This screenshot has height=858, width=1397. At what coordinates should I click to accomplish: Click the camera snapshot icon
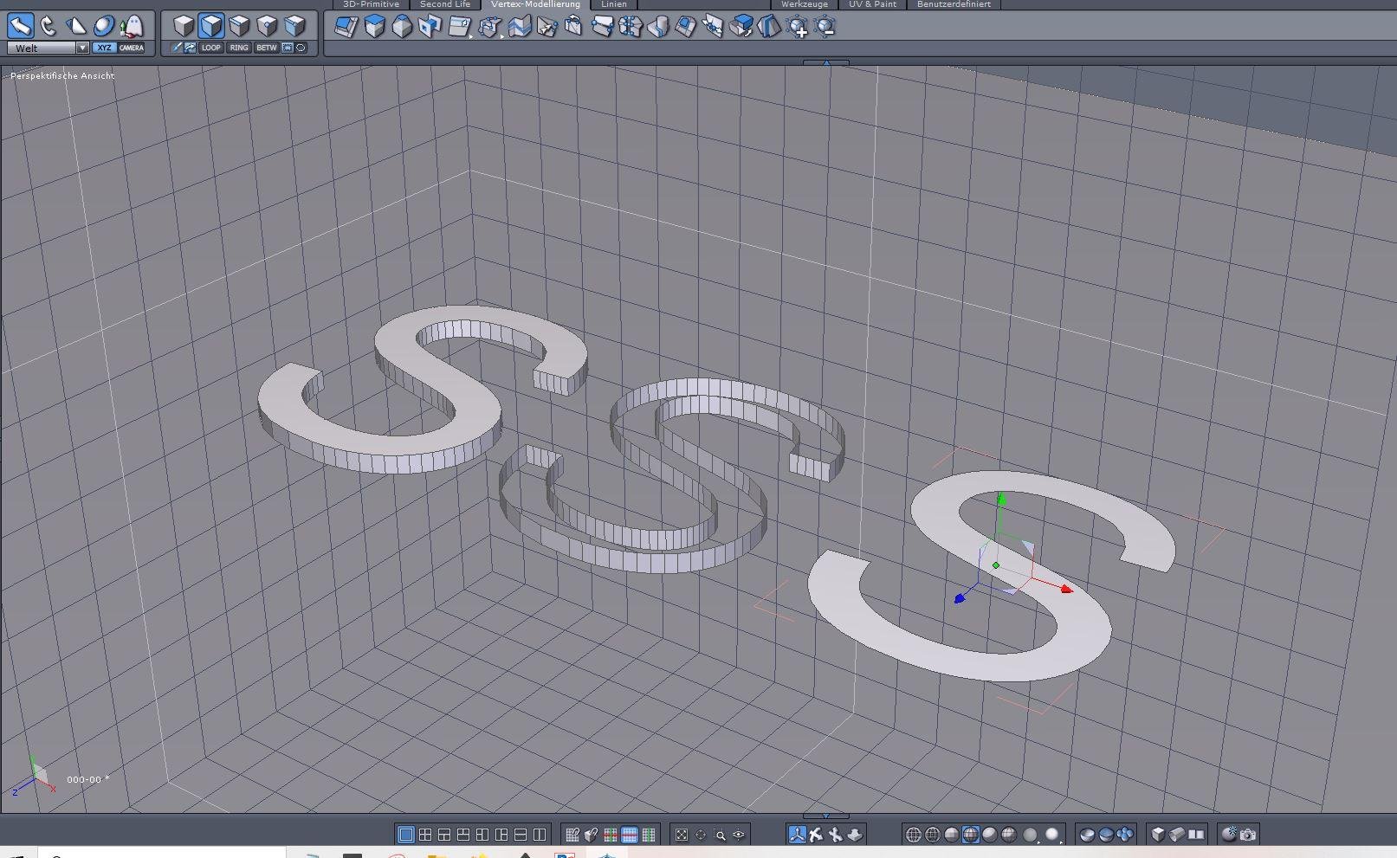pos(1248,835)
